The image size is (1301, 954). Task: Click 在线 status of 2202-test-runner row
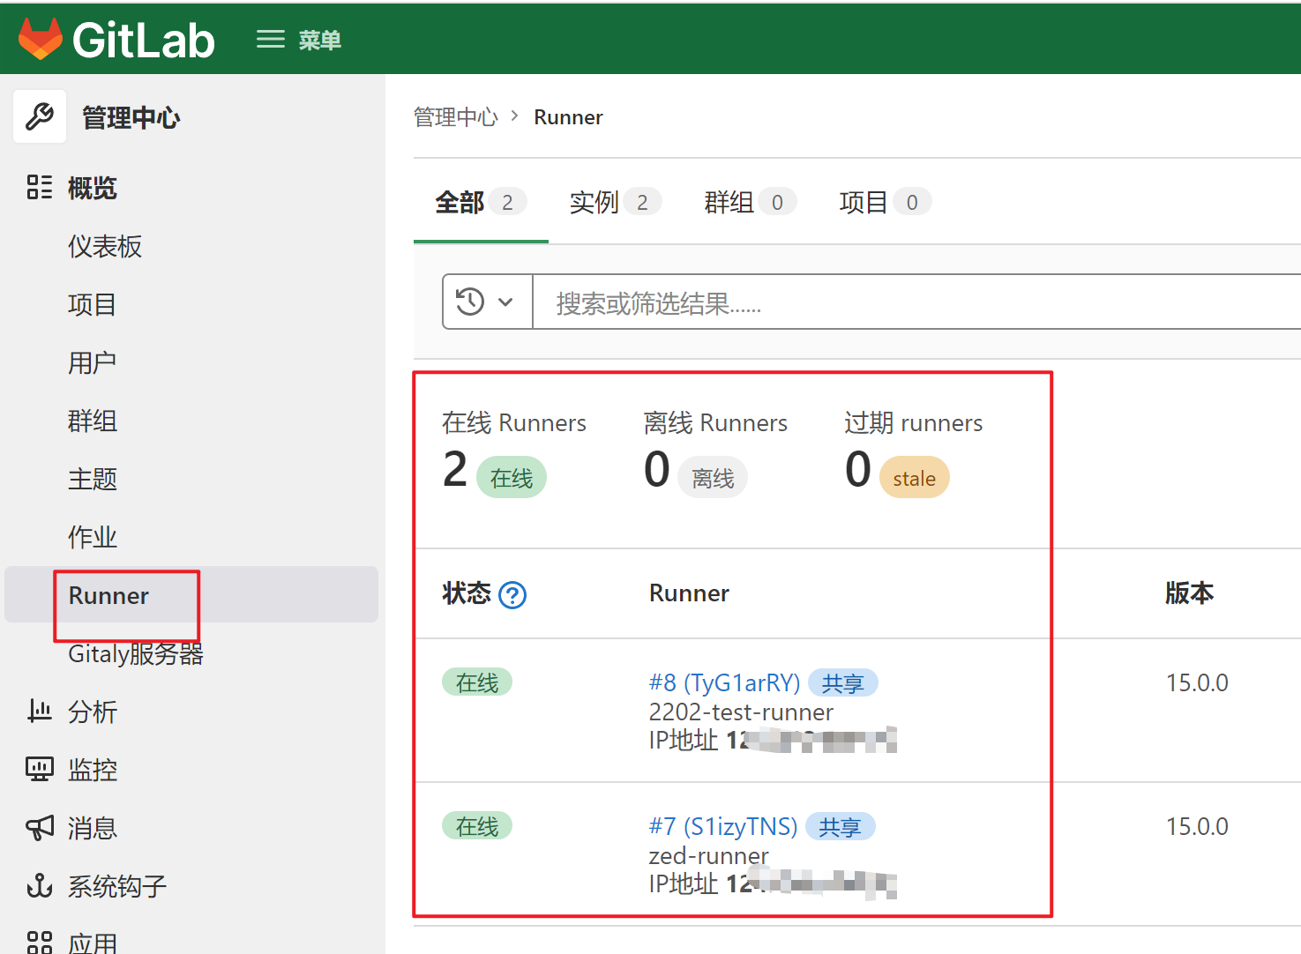click(x=477, y=682)
